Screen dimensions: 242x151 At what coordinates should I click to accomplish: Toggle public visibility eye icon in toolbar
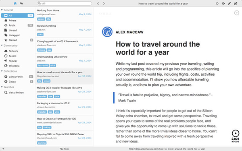point(223,3)
